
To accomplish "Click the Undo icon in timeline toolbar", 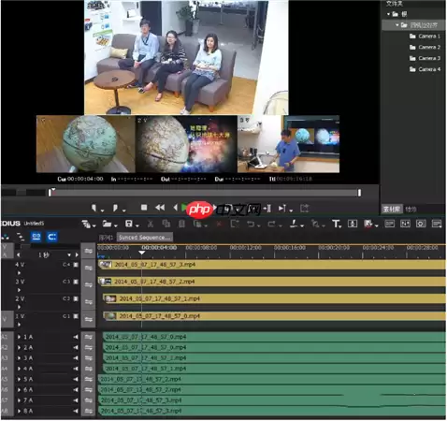I will 251,224.
